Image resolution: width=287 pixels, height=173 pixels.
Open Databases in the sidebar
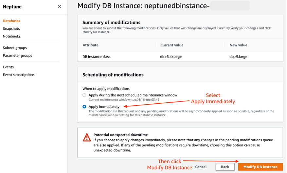[11, 21]
